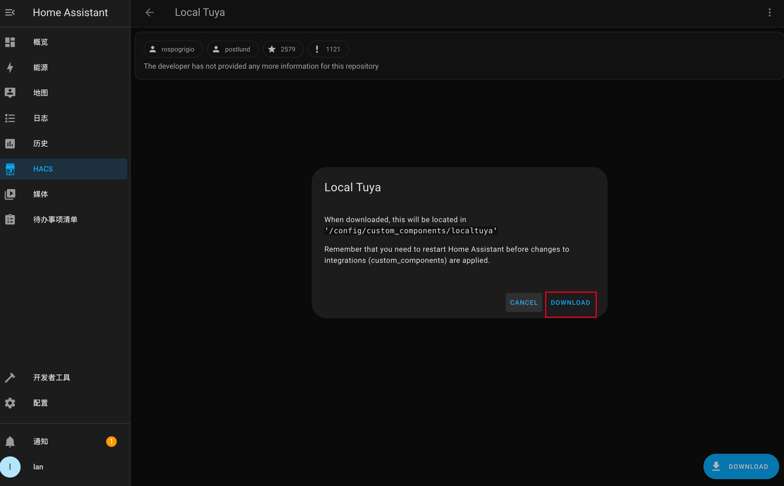Click the HACS store icon
This screenshot has width=784, height=486.
(10, 169)
